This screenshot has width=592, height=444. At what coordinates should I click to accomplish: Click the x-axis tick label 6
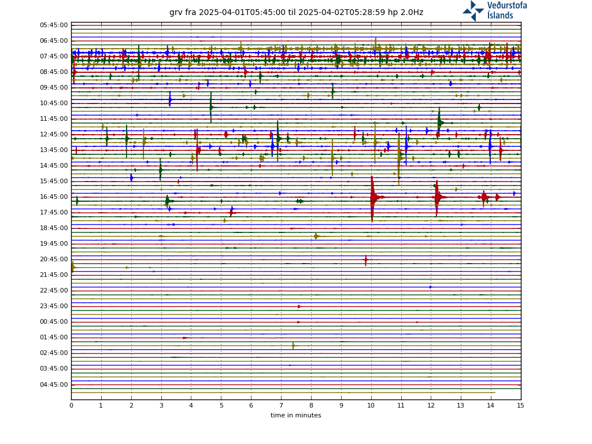click(251, 405)
